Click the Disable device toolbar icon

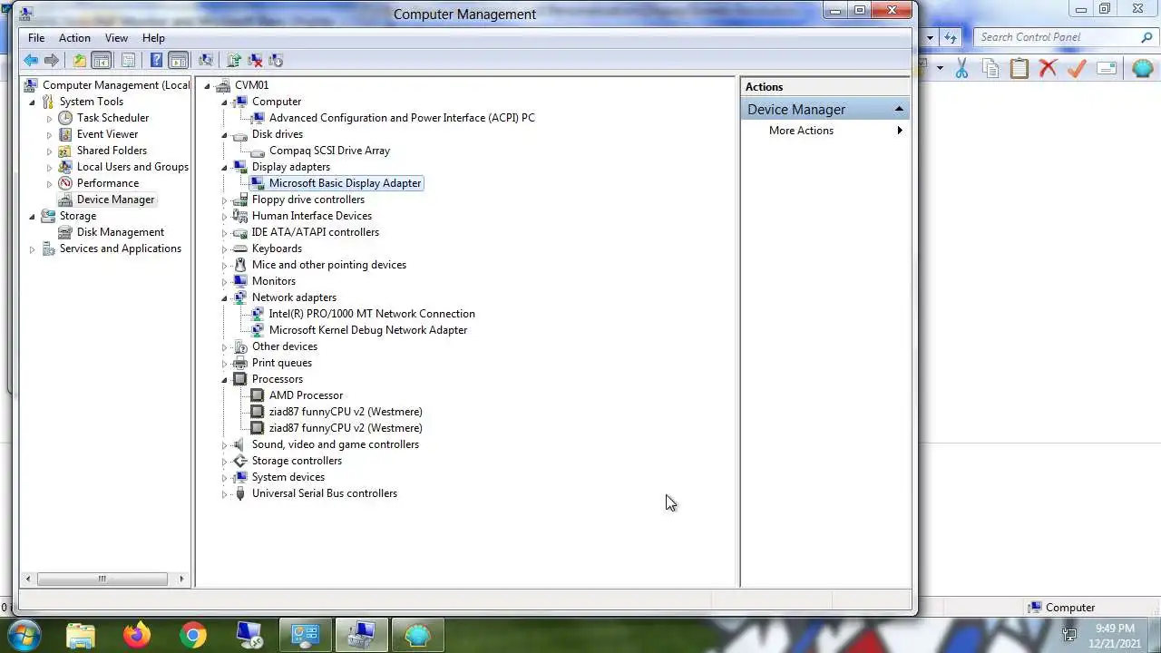point(276,60)
